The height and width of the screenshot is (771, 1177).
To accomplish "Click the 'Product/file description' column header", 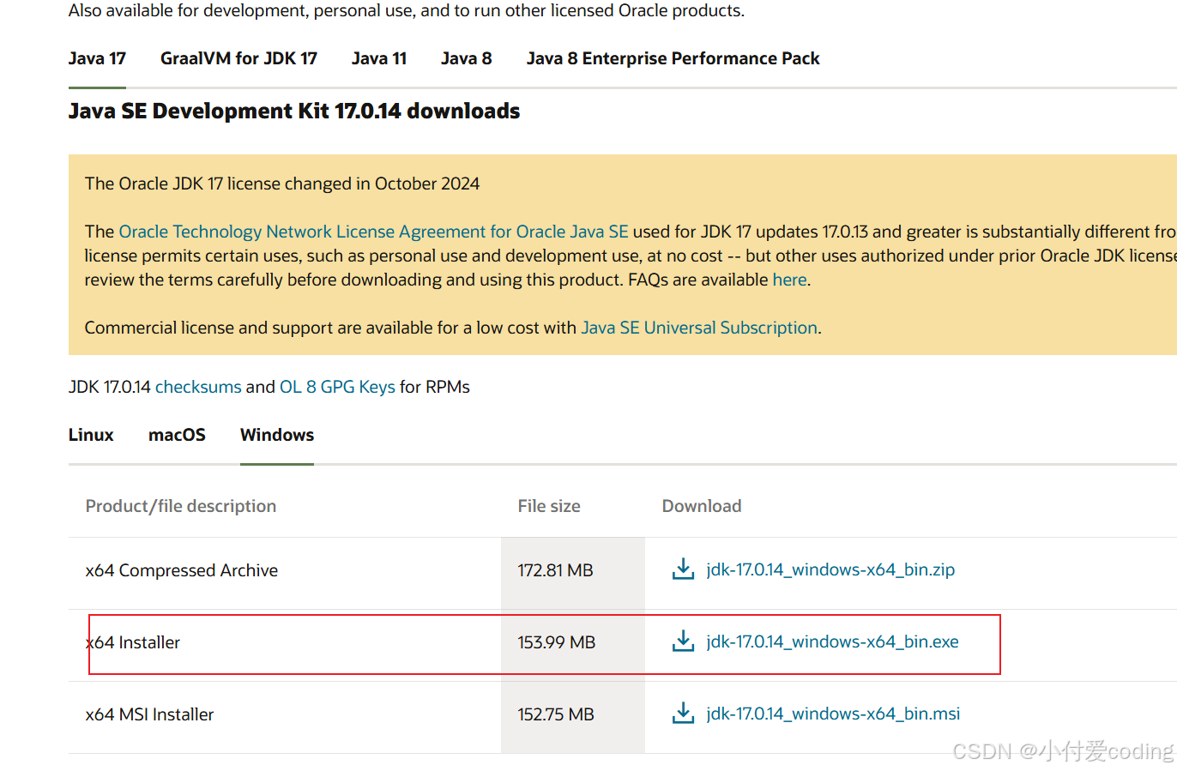I will click(x=181, y=506).
